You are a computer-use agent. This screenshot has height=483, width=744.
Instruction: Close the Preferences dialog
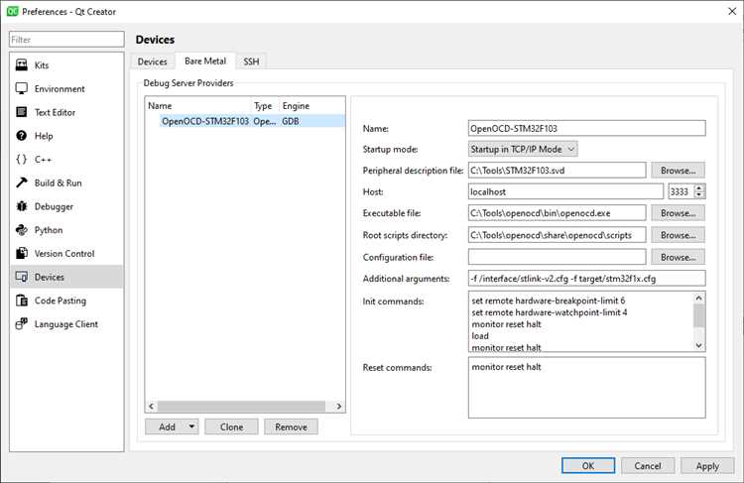[732, 11]
